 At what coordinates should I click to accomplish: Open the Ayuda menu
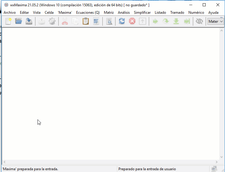213,13
